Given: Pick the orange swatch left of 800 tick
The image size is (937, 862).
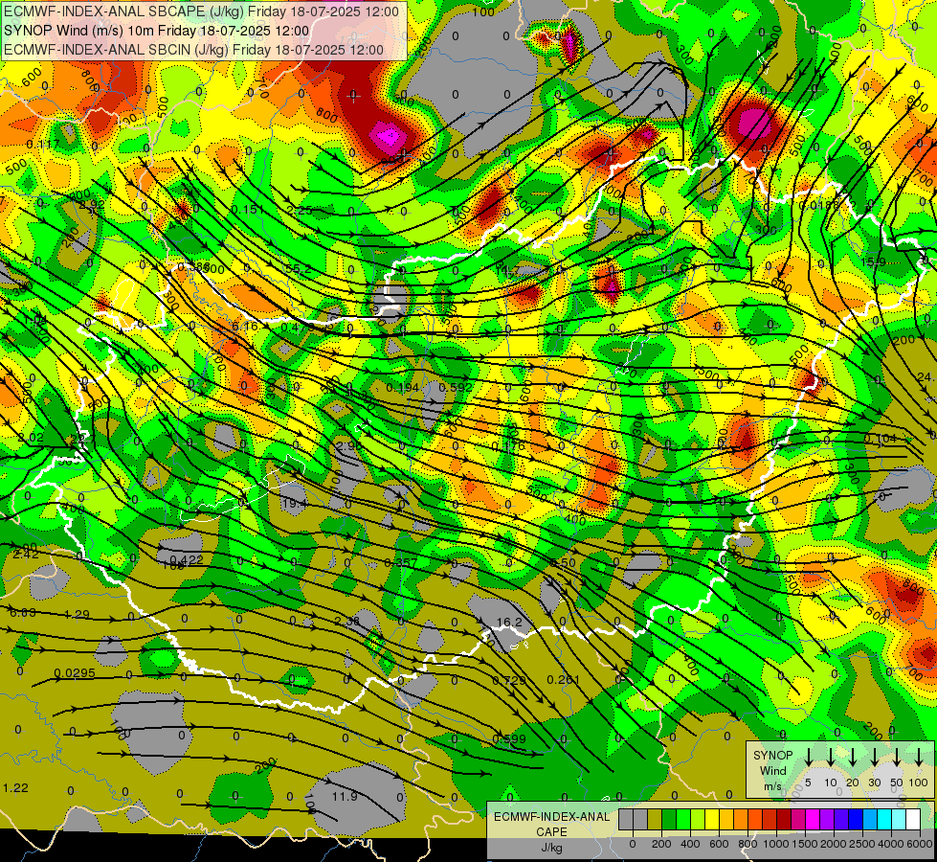Looking at the screenshot, I should pyautogui.click(x=741, y=819).
